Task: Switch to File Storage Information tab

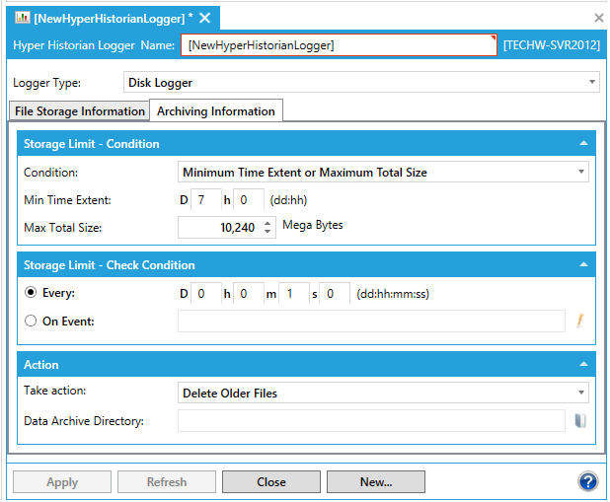Action: [79, 111]
